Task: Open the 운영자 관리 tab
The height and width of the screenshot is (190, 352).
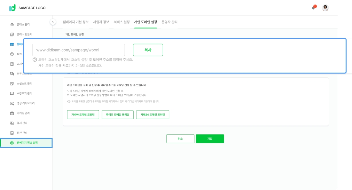Action: click(169, 22)
